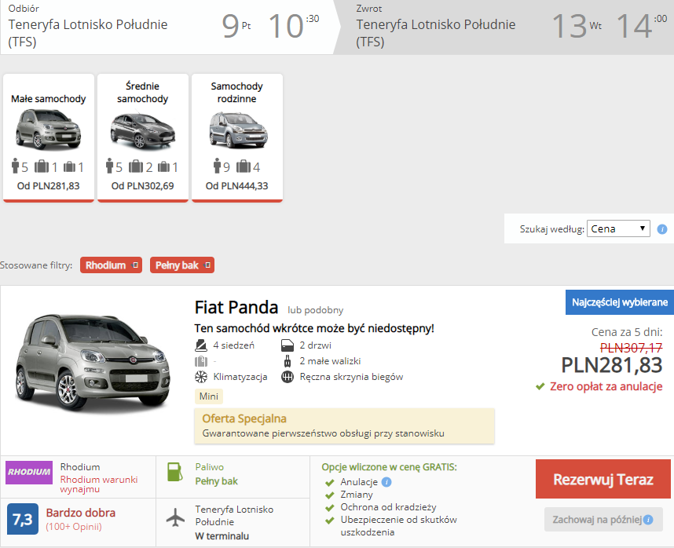The width and height of the screenshot is (674, 548).
Task: Click the Zmiany included option text
Action: tap(357, 495)
